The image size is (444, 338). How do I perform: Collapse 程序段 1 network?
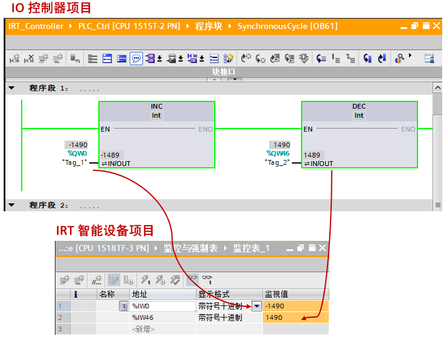[x=11, y=88]
